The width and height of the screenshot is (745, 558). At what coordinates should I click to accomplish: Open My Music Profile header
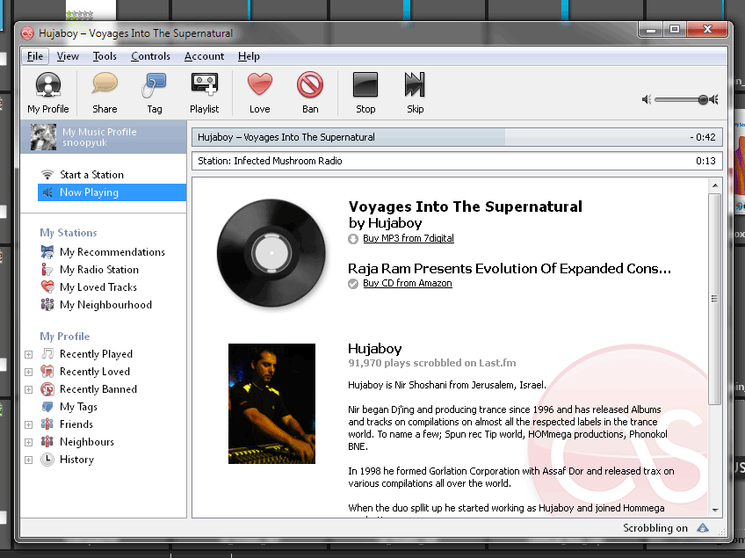click(x=104, y=137)
